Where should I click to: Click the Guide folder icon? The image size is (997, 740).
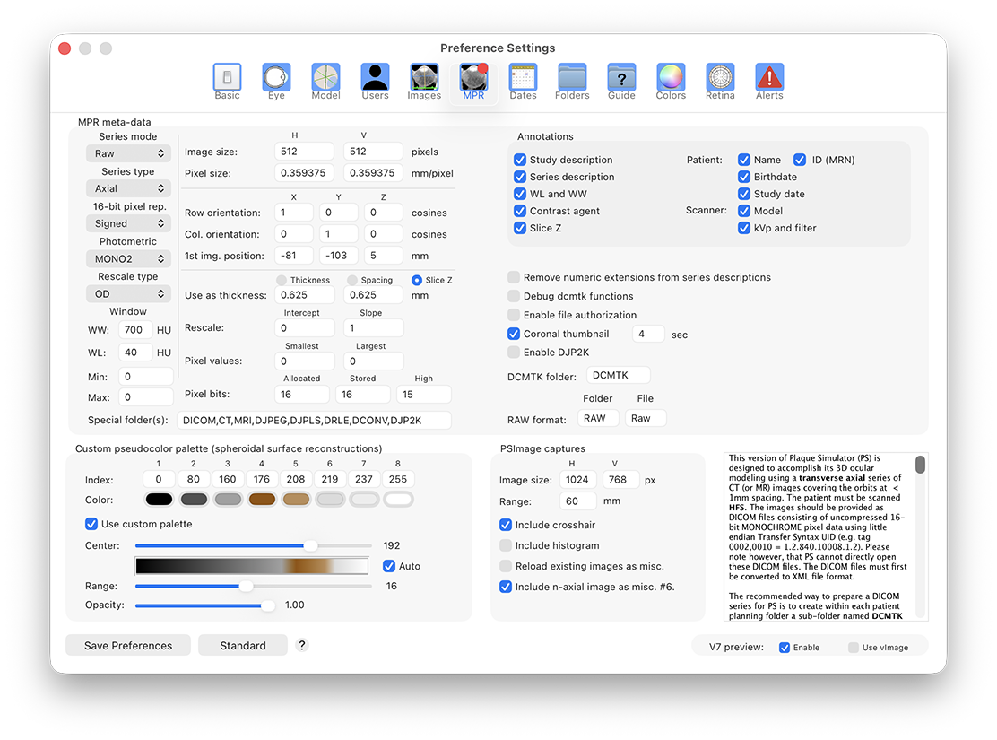point(621,81)
